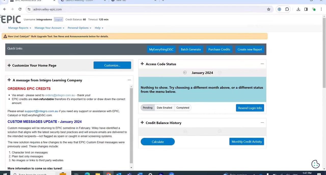
Task: Click the message panel scroll-up arrow
Action: [x=131, y=87]
